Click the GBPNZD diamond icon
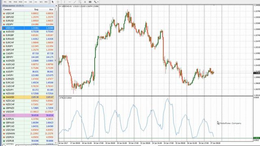Image resolution: width=260 pixels, height=146 pixels. pos(4,108)
